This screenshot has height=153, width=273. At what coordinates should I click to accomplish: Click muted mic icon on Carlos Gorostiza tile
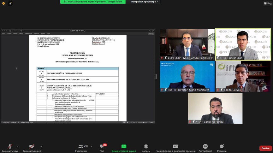(190, 122)
